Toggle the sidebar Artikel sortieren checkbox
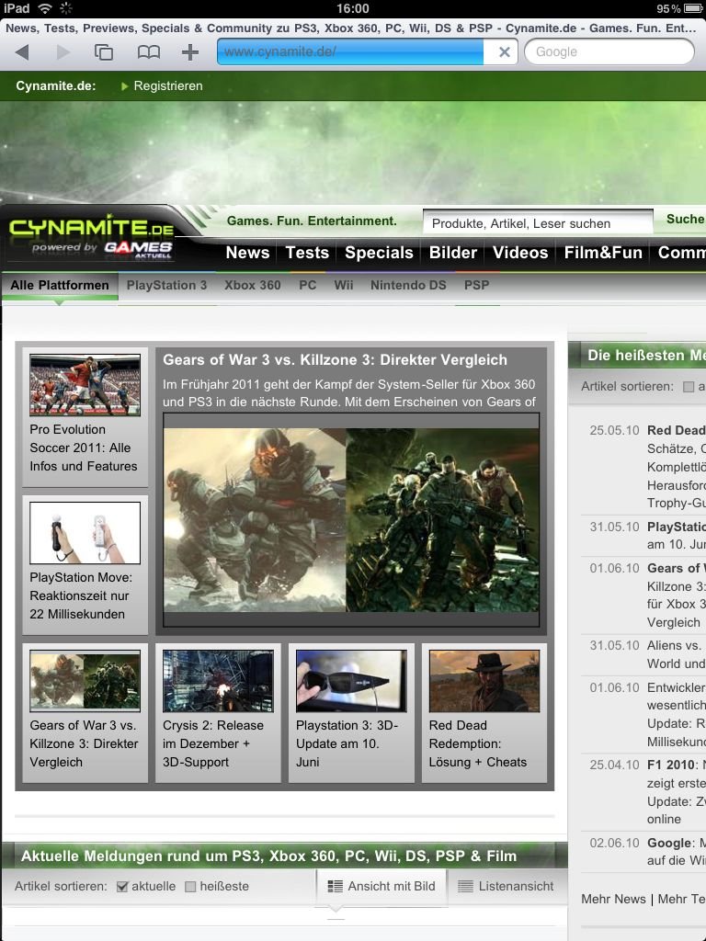 (x=689, y=387)
